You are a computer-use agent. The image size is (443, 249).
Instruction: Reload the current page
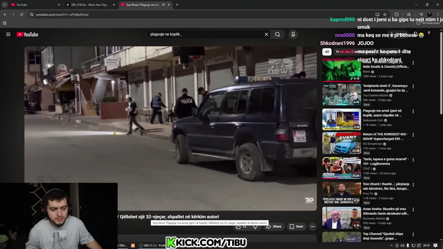21,15
